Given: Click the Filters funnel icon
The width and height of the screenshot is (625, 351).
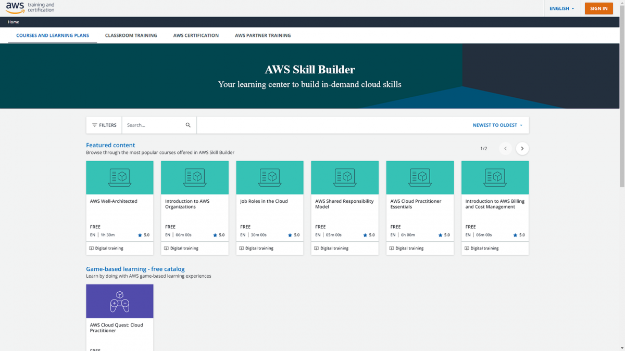Looking at the screenshot, I should [95, 125].
